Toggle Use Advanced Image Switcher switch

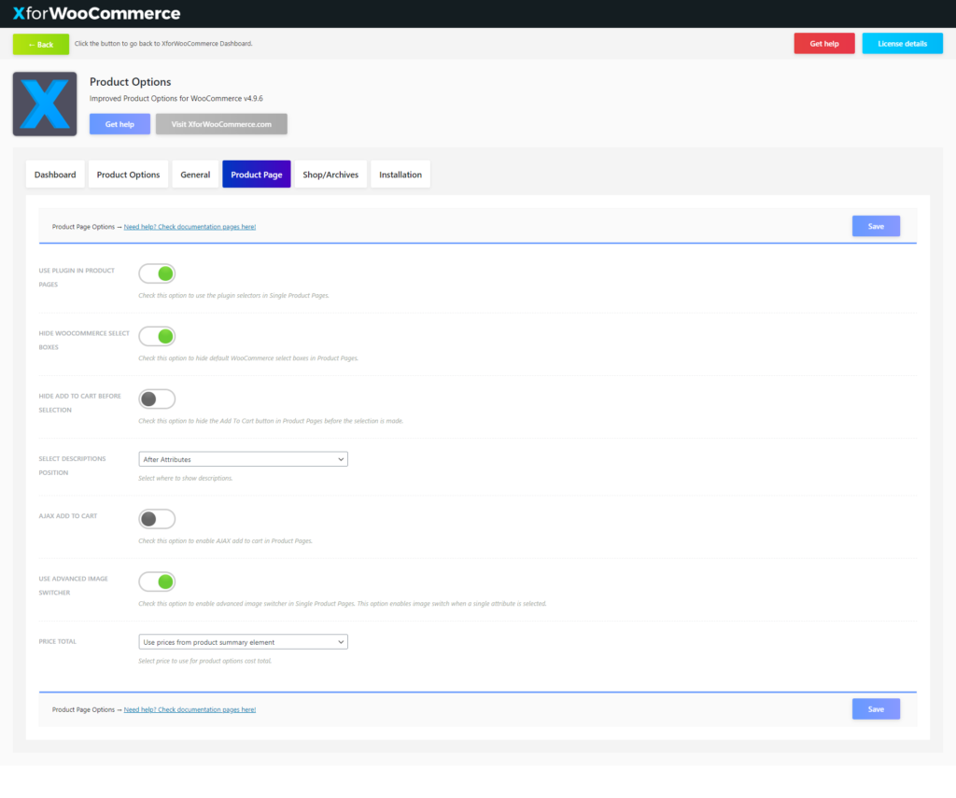(x=157, y=582)
